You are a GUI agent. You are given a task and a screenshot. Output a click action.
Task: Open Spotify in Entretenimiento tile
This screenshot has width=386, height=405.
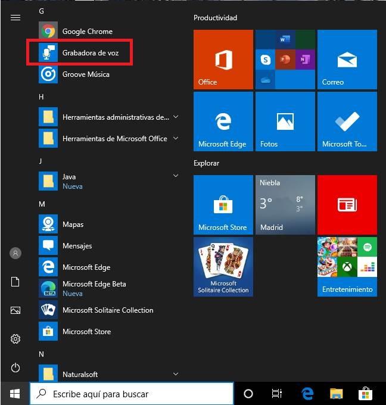point(367,247)
